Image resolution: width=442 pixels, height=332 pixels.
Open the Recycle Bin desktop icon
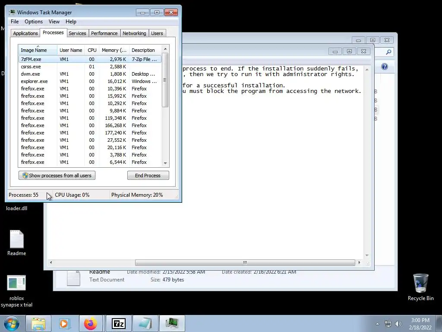coord(420,287)
